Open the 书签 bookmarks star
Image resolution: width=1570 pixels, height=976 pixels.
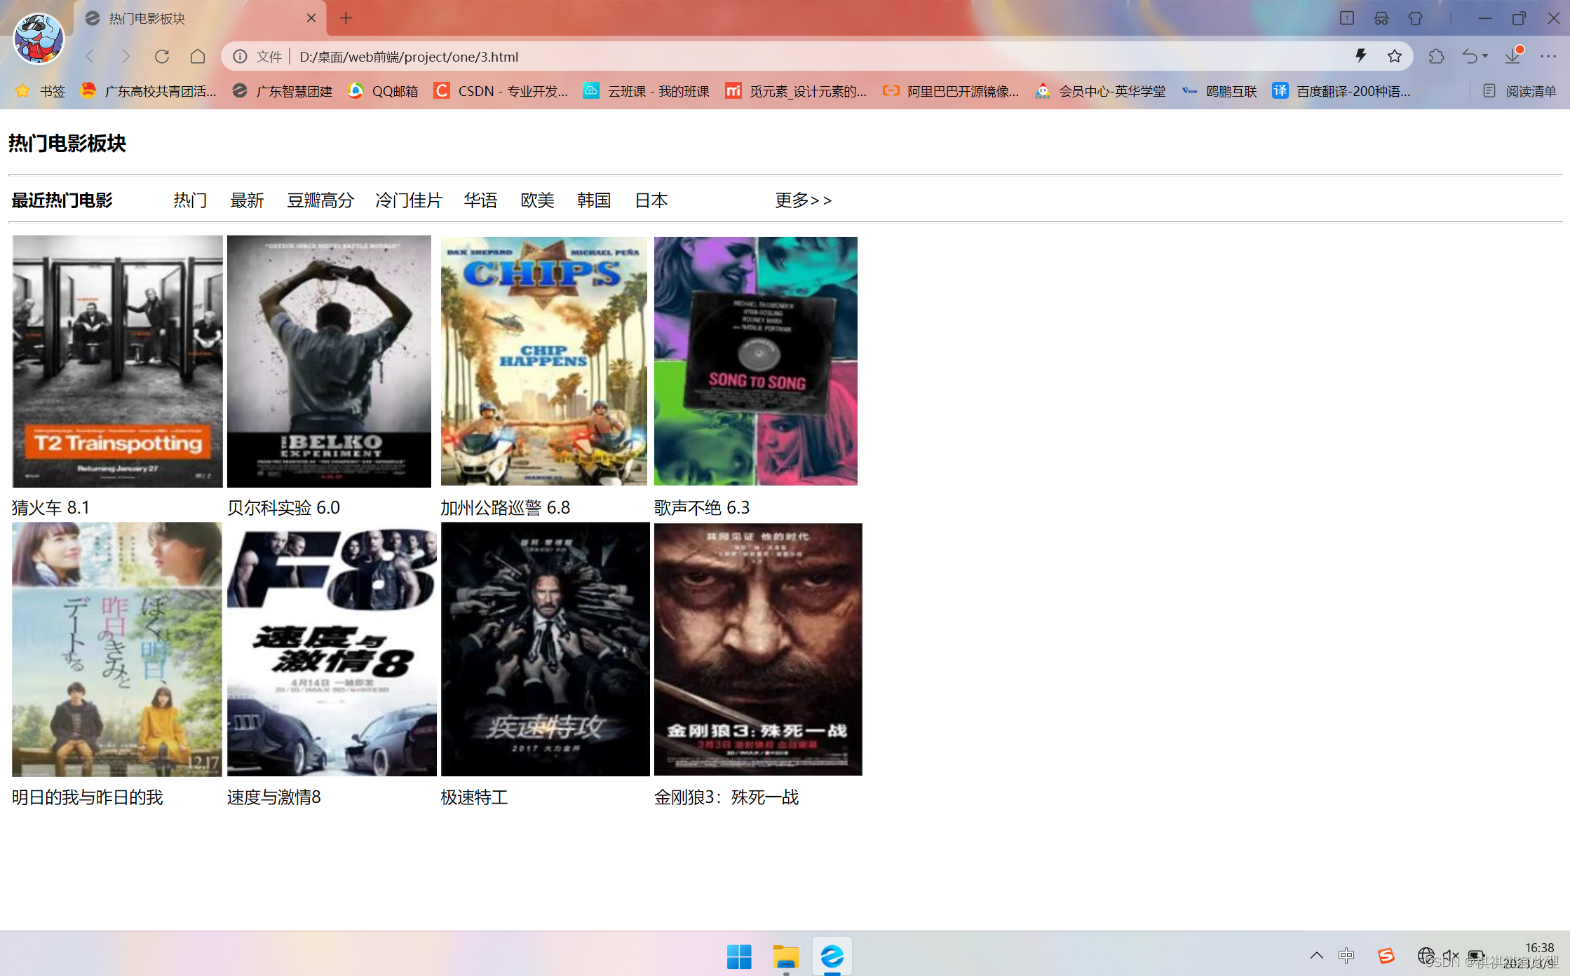coord(40,91)
